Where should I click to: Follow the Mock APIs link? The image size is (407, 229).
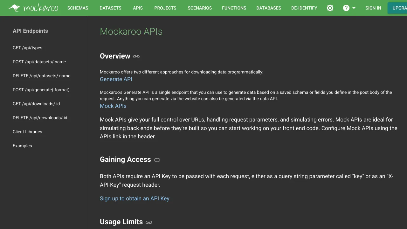click(113, 106)
